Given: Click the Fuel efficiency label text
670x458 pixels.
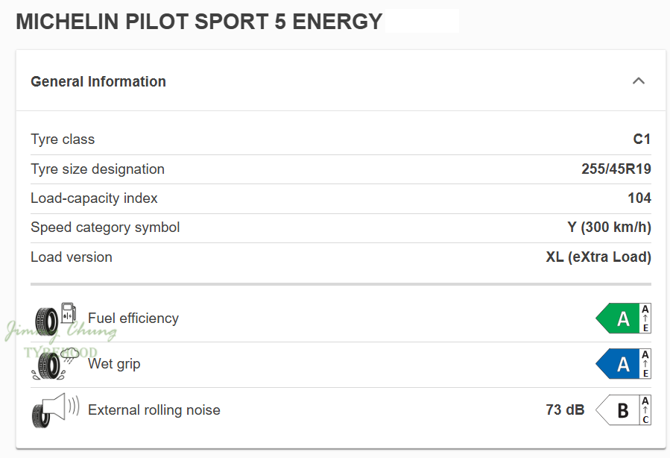Looking at the screenshot, I should pos(133,319).
